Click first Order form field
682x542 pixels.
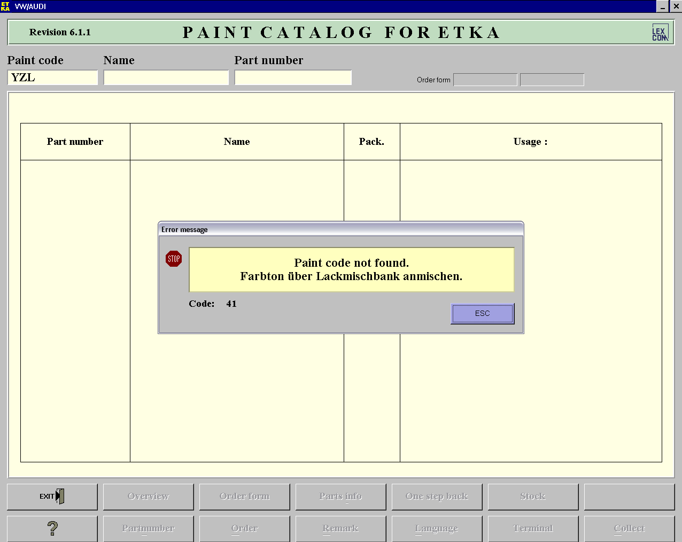(485, 80)
